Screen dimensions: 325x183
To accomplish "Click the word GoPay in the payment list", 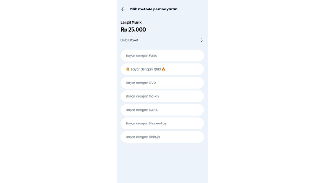I will (x=154, y=96).
